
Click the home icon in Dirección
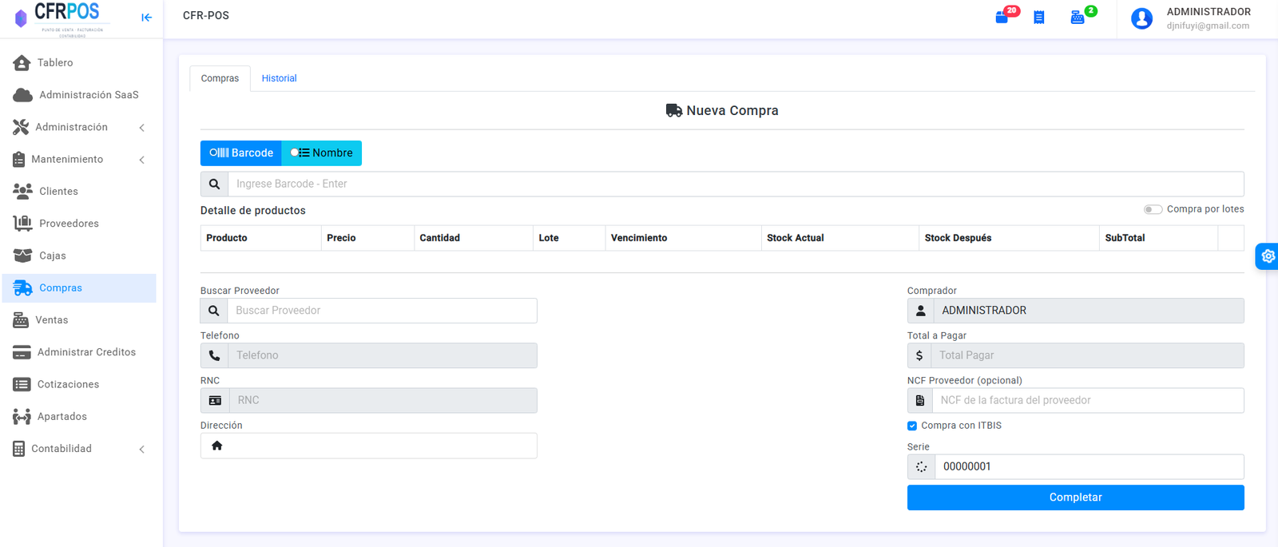(216, 446)
